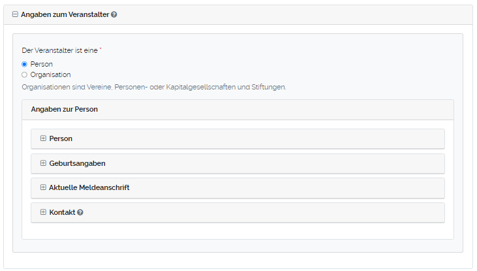This screenshot has width=477, height=271.
Task: Click the Organisationen explanation hint text
Action: (x=153, y=87)
